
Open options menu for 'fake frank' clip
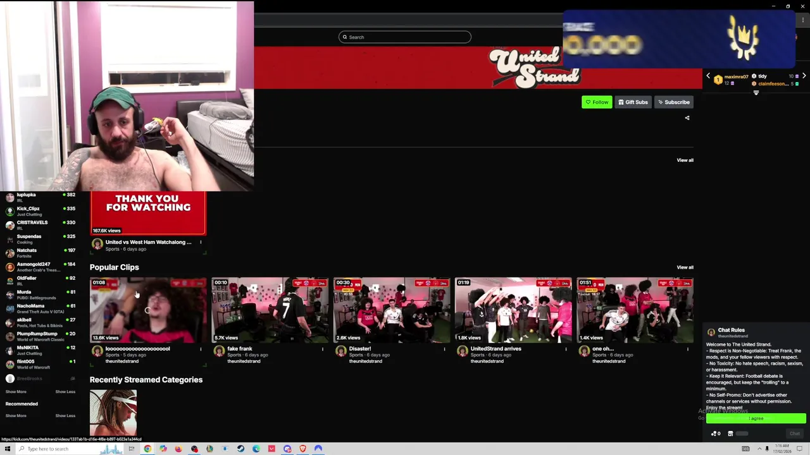tap(323, 349)
